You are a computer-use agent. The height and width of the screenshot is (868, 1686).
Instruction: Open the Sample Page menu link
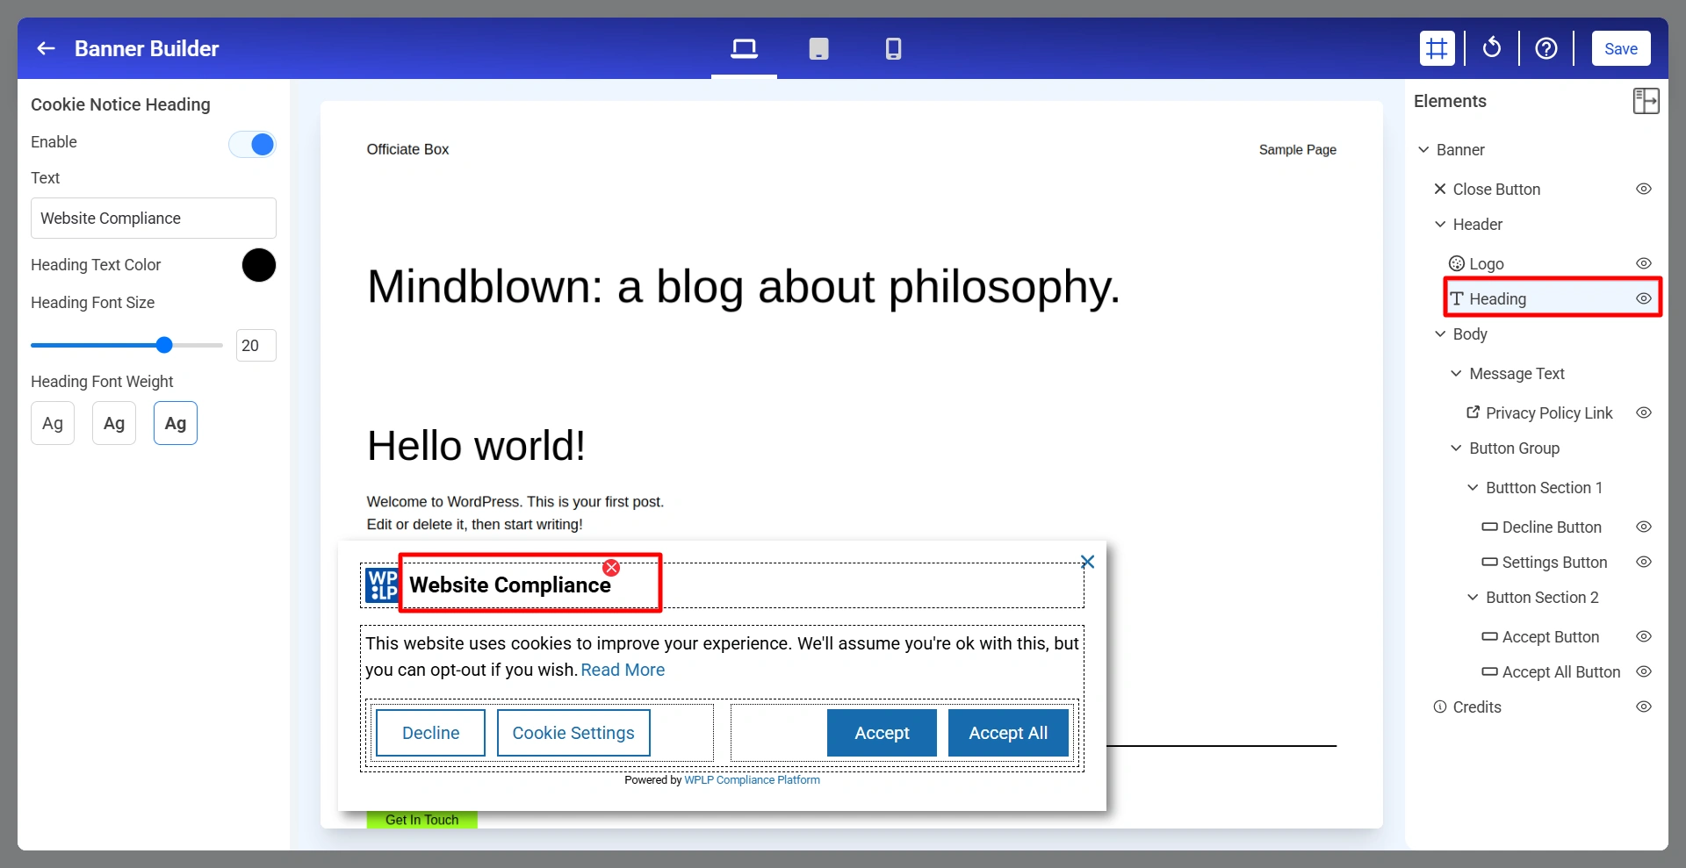pyautogui.click(x=1297, y=149)
